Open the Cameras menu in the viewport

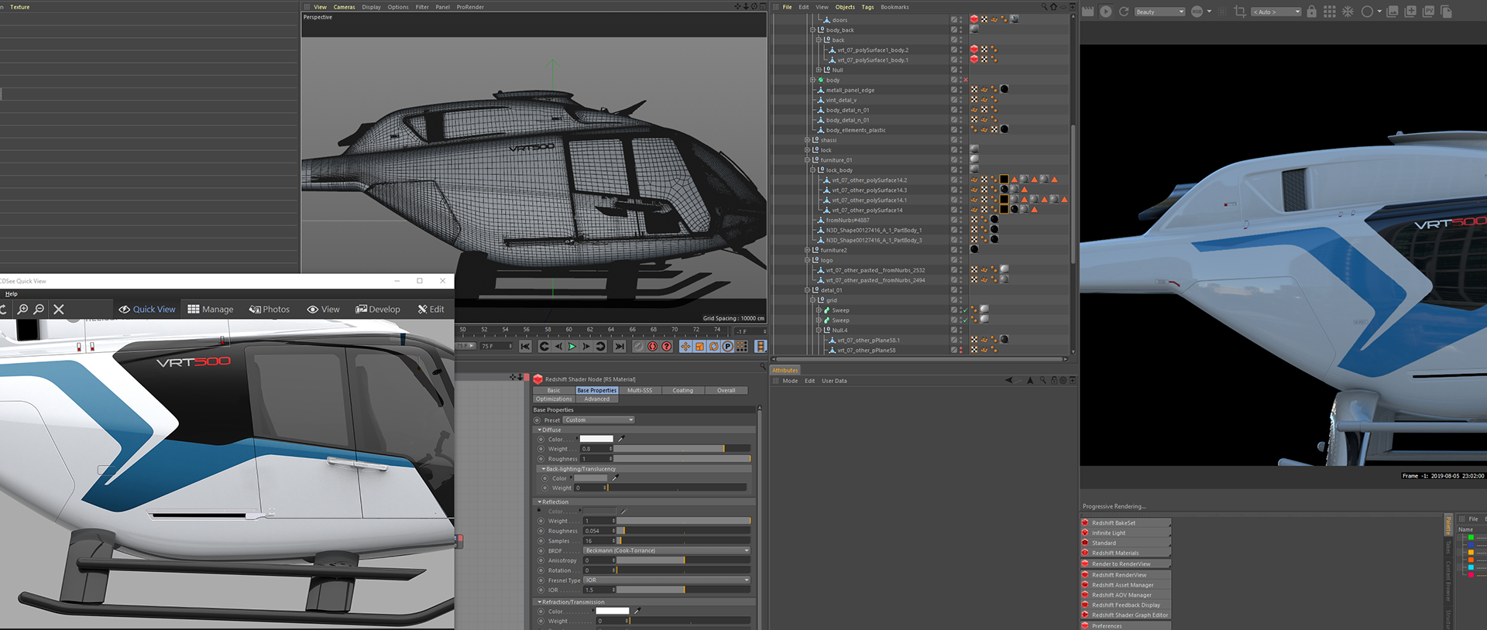click(x=344, y=7)
